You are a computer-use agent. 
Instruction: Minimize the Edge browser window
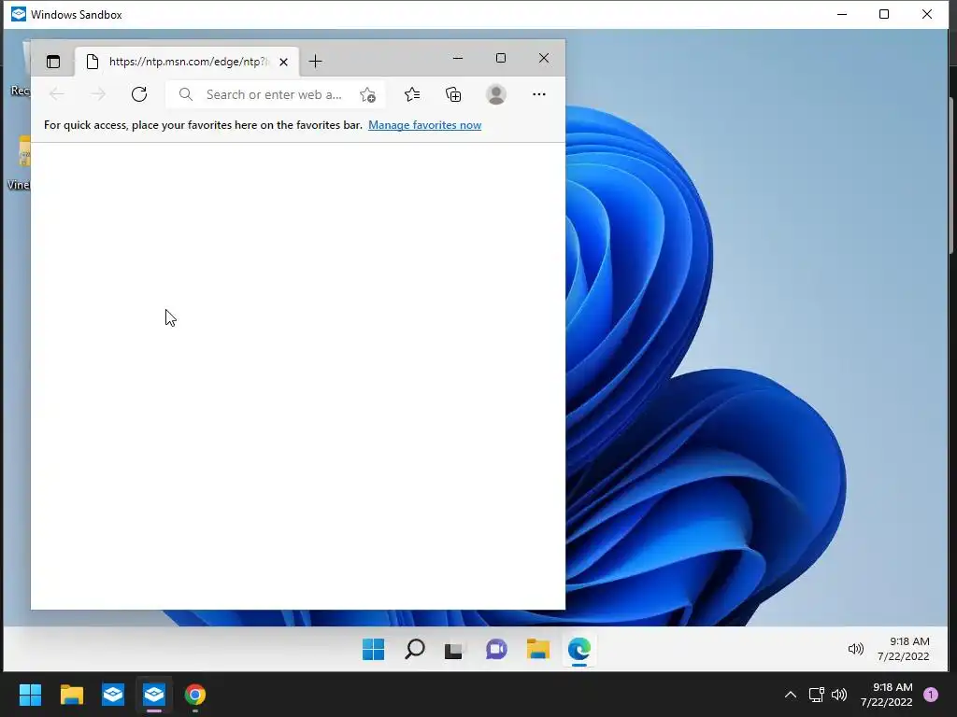click(x=458, y=58)
